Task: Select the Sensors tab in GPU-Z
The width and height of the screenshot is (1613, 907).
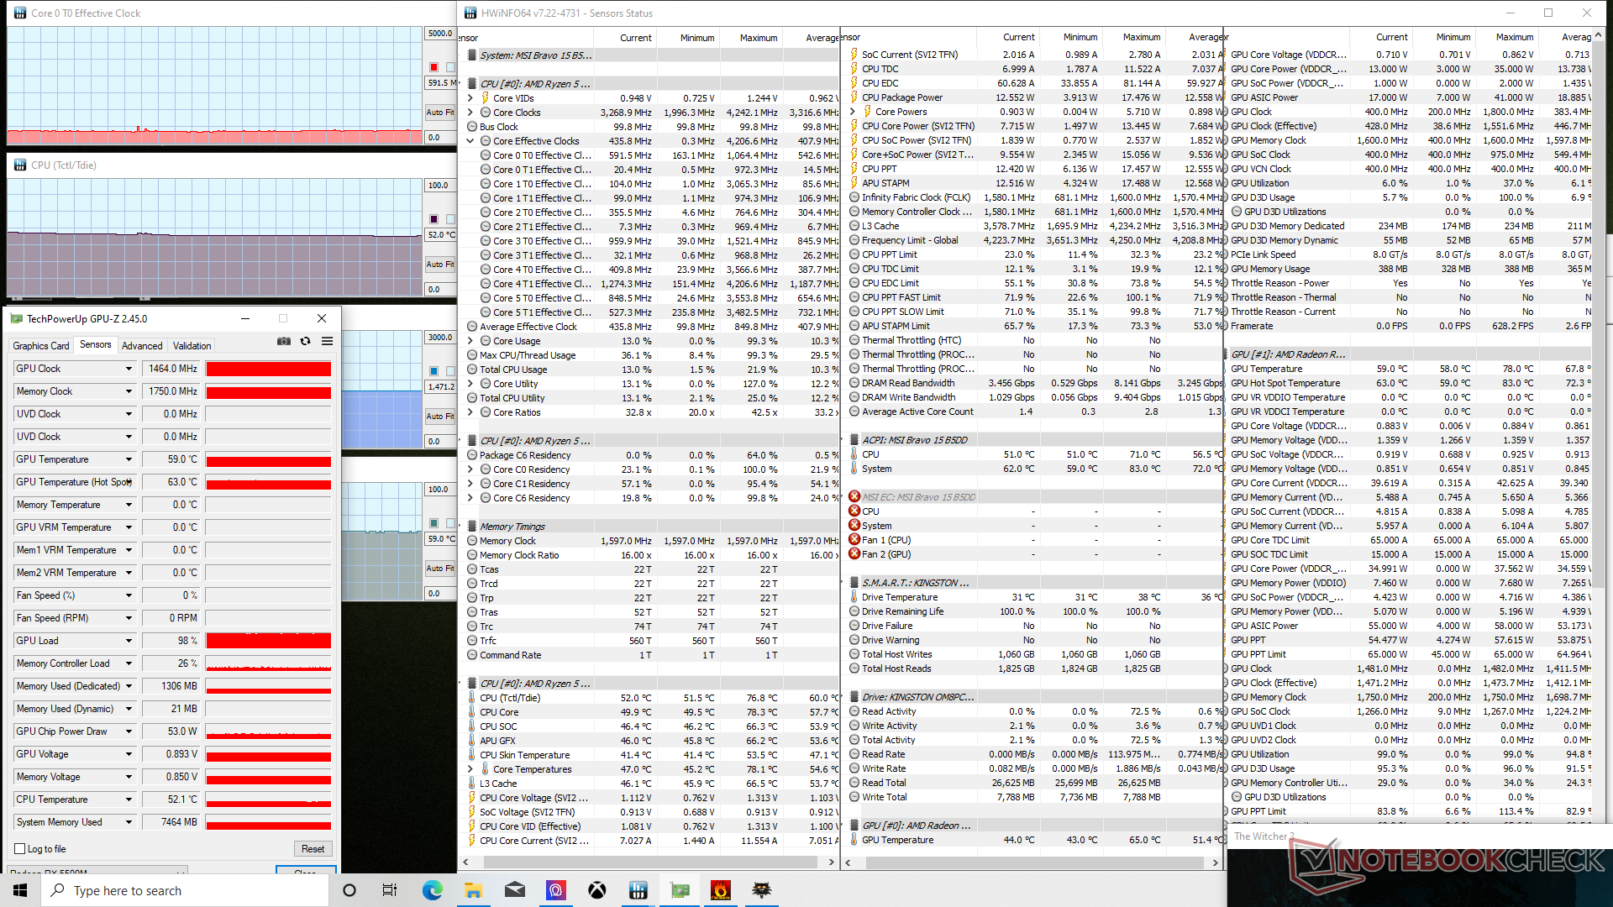Action: tap(95, 344)
